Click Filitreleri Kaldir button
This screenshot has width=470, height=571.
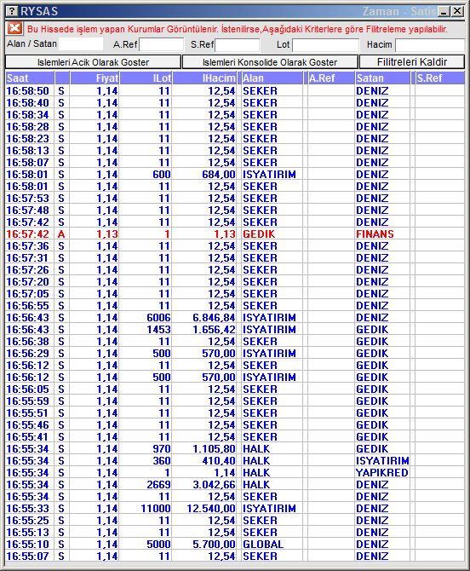pyautogui.click(x=412, y=62)
